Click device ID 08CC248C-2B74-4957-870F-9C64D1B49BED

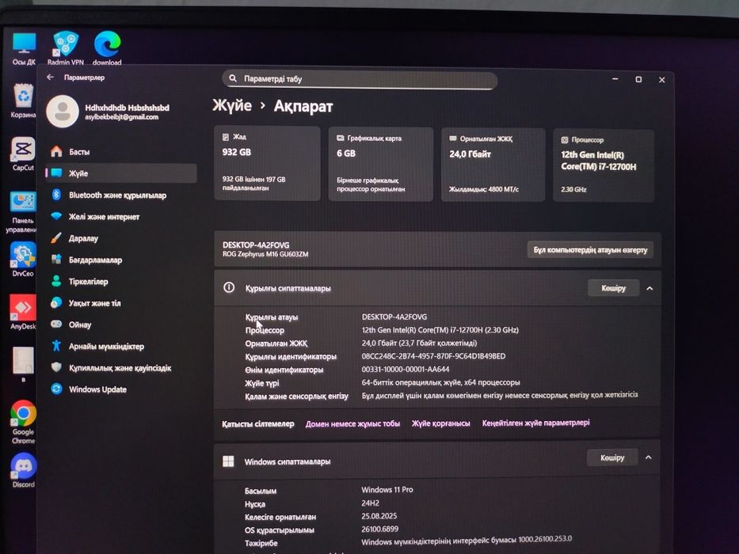point(433,356)
